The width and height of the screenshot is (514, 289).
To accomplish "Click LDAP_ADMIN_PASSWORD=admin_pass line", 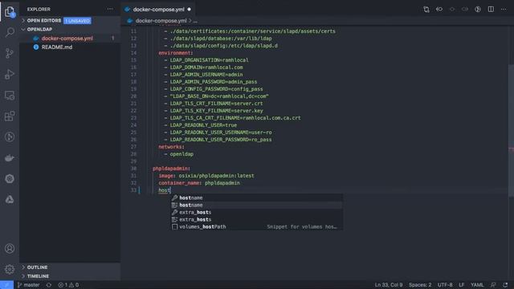I will pyautogui.click(x=213, y=82).
